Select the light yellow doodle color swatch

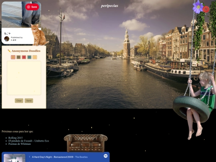[x=35, y=57]
